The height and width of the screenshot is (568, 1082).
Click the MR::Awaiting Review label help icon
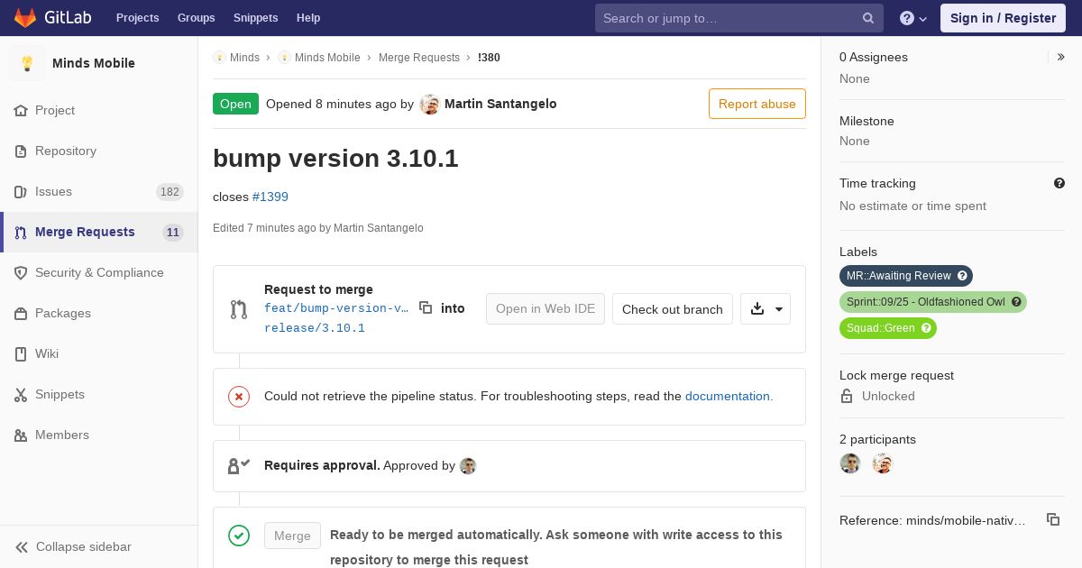(962, 276)
